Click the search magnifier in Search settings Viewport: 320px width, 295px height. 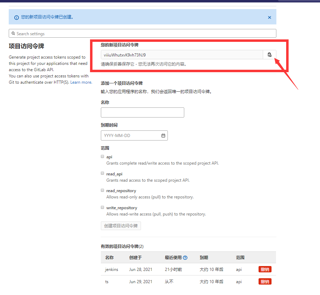[x=13, y=33]
